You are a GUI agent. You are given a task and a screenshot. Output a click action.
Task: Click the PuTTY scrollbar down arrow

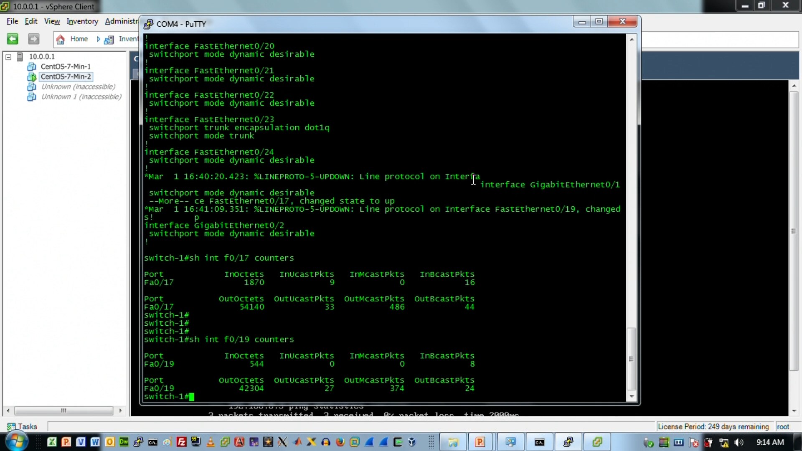(632, 397)
